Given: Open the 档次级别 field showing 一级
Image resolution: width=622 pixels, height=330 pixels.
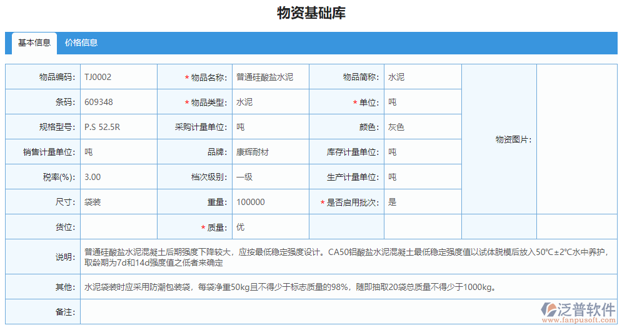Looking at the screenshot, I should pos(270,177).
